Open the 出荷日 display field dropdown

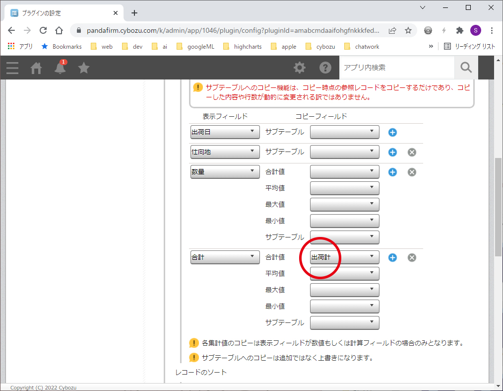(x=225, y=132)
